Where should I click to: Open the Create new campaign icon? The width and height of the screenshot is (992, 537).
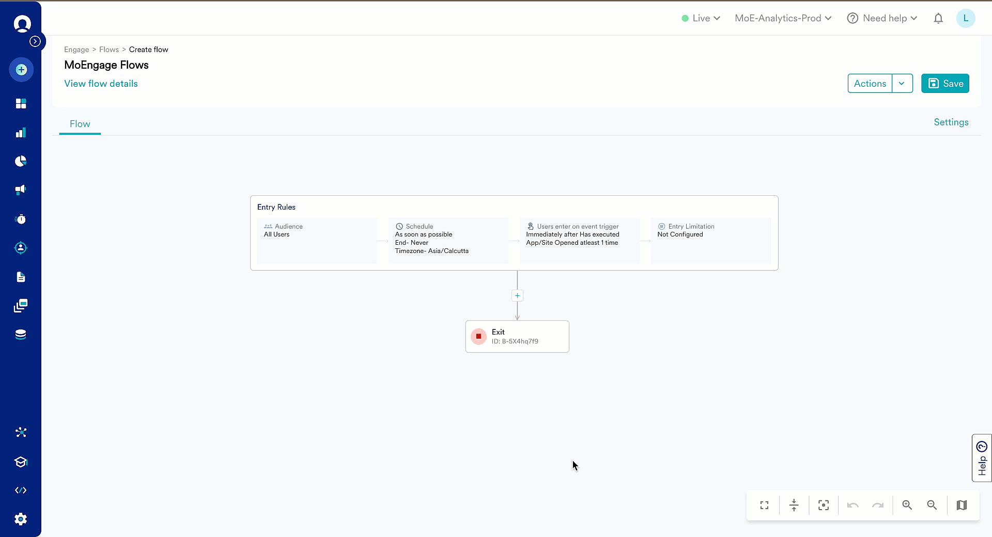pos(21,70)
